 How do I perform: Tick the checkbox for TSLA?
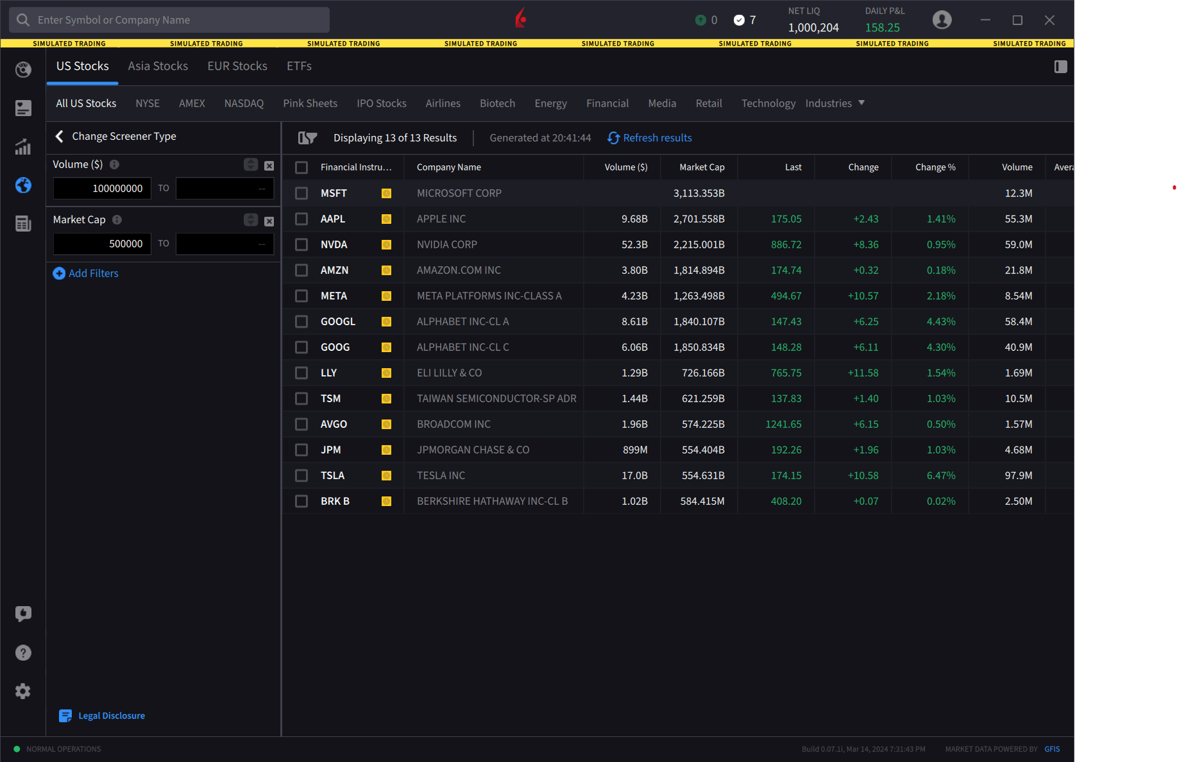[301, 475]
